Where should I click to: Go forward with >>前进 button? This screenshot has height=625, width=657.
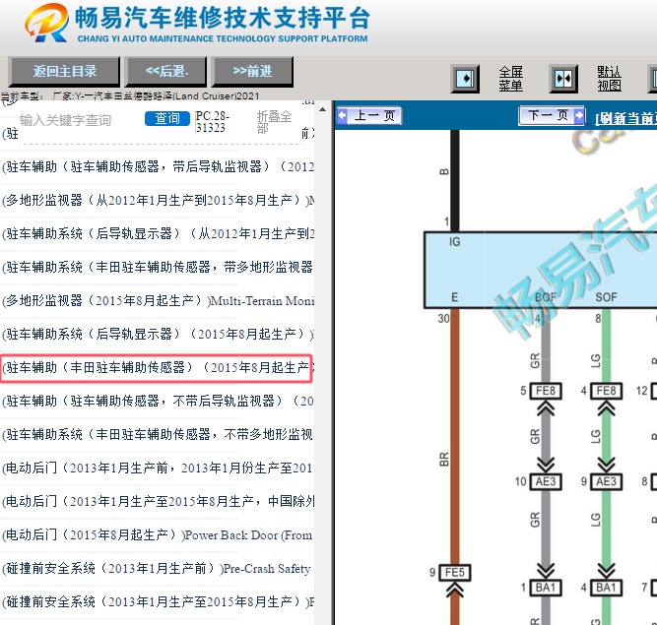click(x=253, y=72)
